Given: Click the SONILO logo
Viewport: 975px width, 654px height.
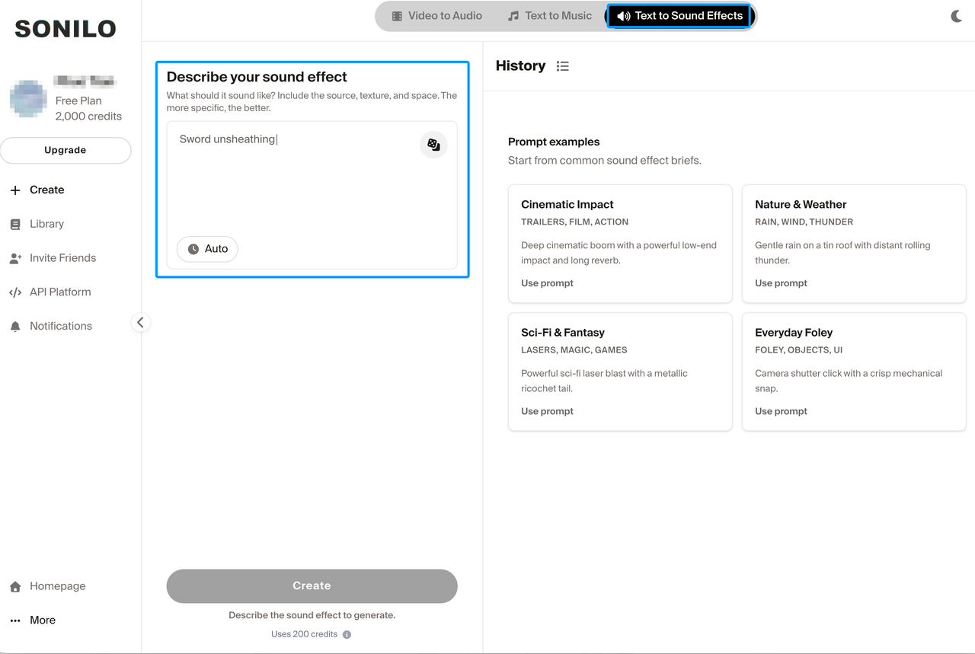Looking at the screenshot, I should pyautogui.click(x=66, y=29).
